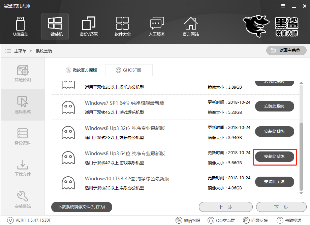The width and height of the screenshot is (310, 225).
Task: Open the 下载文件 step
Action: click(22, 168)
